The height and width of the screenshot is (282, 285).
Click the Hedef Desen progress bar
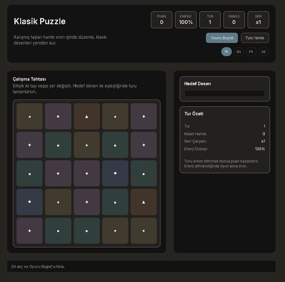225,93
